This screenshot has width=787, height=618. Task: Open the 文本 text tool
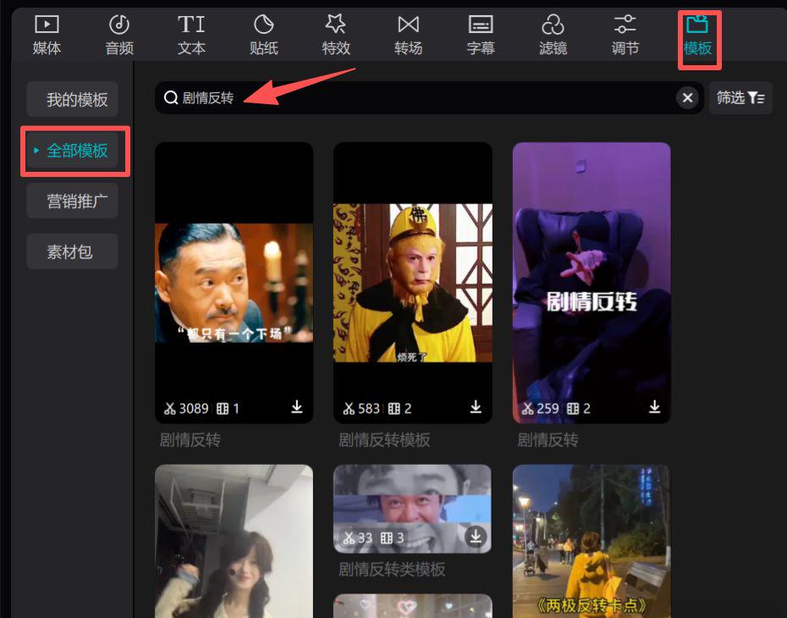190,34
